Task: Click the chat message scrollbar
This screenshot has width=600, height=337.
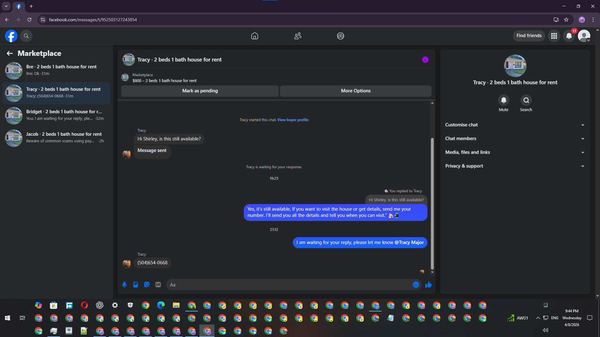Action: click(x=432, y=203)
